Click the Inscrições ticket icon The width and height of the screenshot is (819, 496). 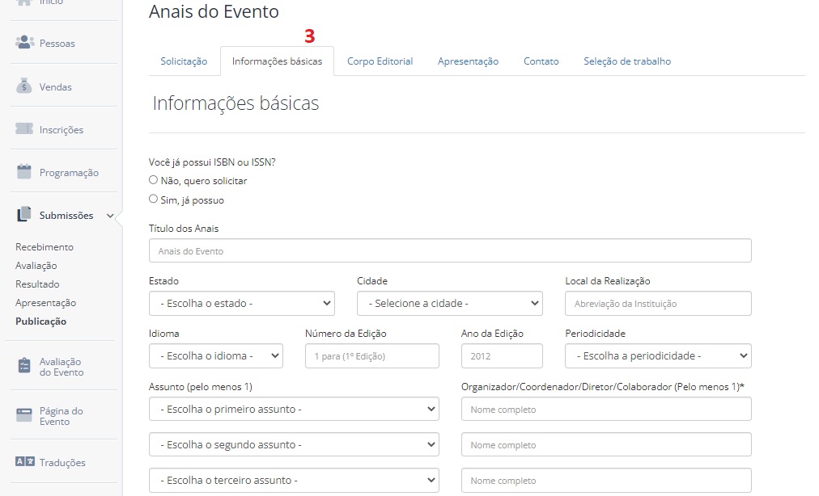tap(24, 128)
